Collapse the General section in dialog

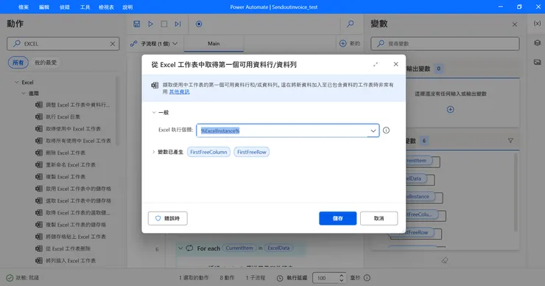[154, 112]
